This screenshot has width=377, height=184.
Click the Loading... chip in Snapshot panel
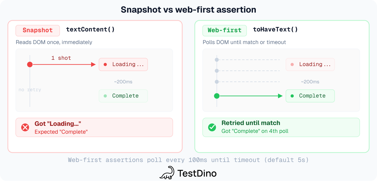(x=123, y=64)
